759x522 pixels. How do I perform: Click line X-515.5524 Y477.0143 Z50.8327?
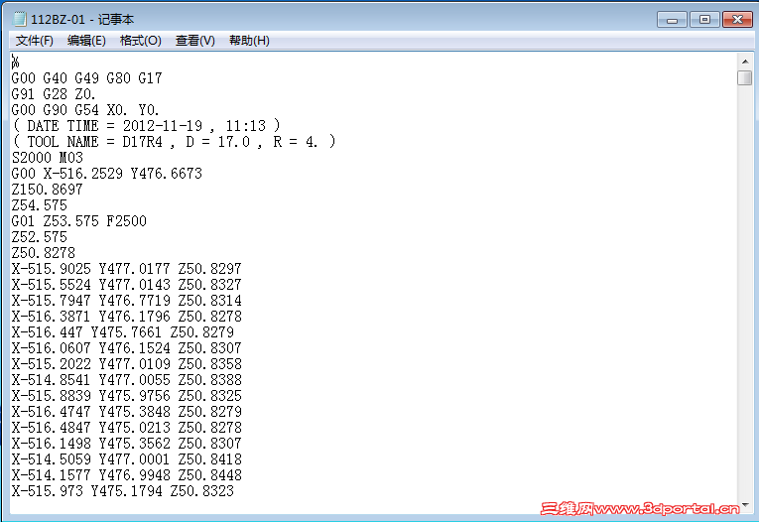tap(126, 285)
